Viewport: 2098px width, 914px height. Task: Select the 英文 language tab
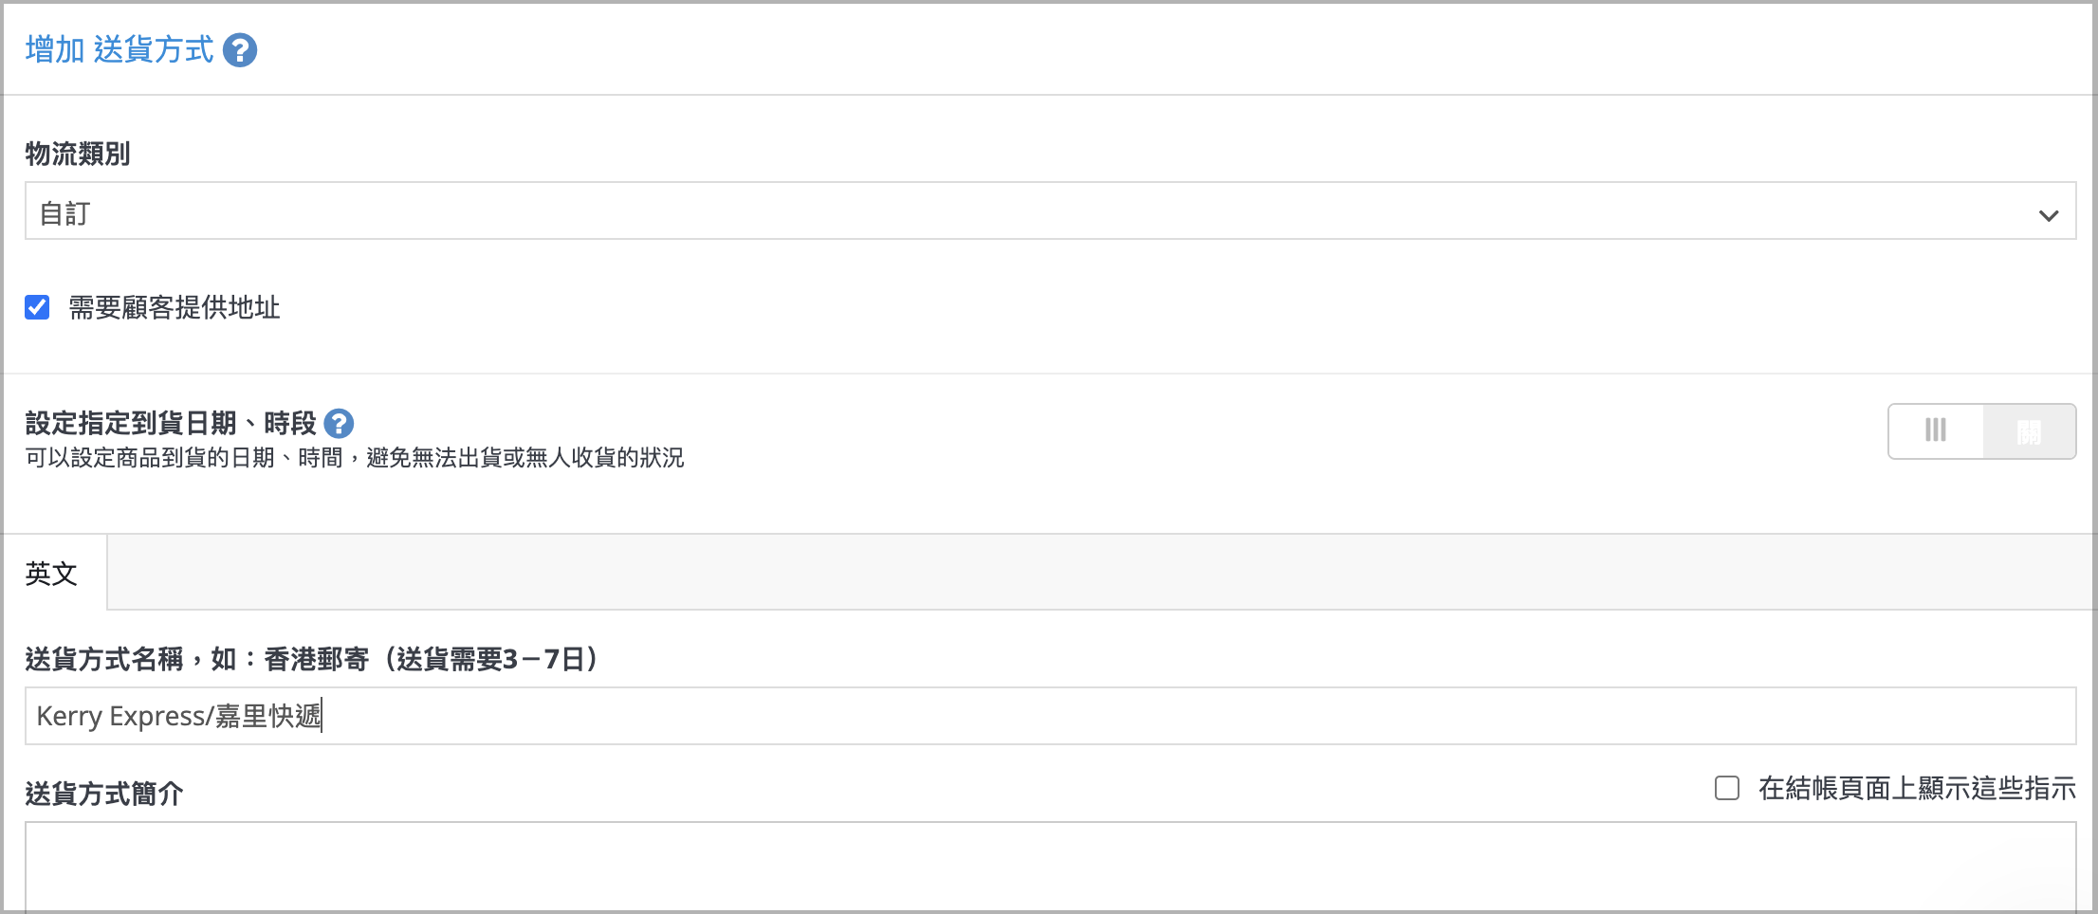[x=52, y=573]
